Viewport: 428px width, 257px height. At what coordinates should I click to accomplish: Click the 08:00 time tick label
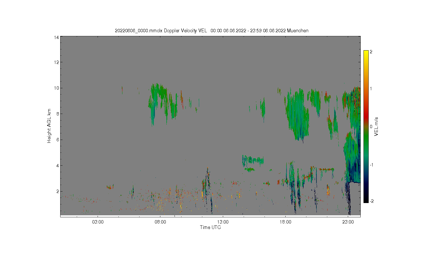160,222
